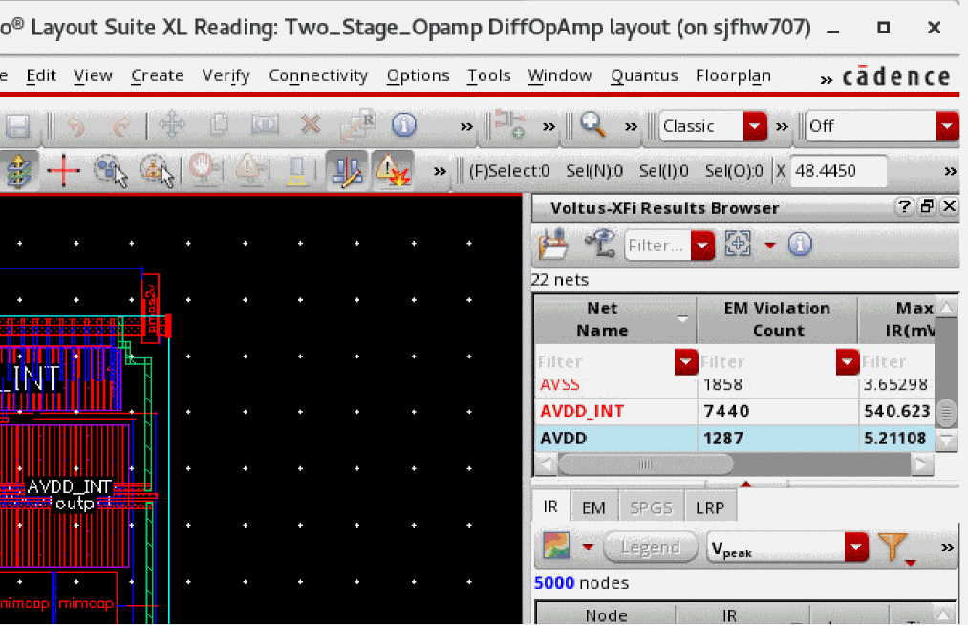Click the red stop-hand icon

tap(204, 170)
